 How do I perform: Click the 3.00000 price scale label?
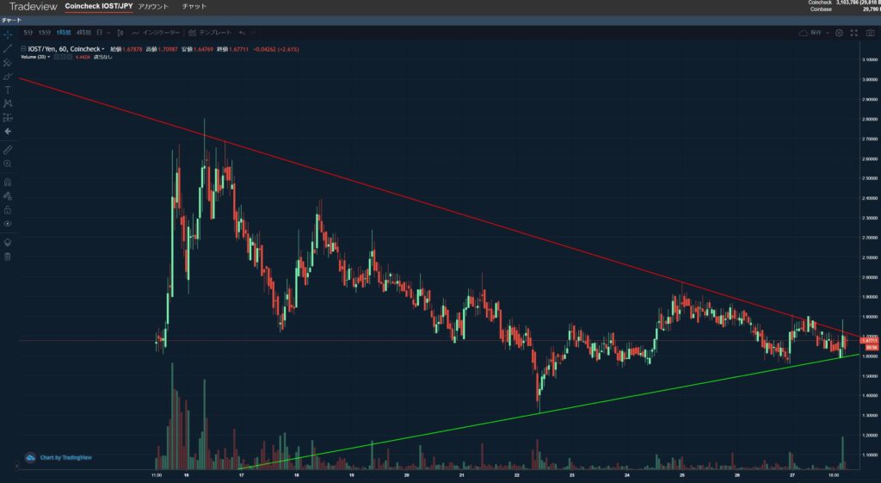coord(869,80)
